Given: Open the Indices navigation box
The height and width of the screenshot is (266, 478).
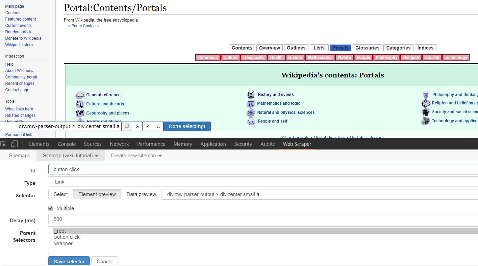Looking at the screenshot, I should click(x=425, y=48).
